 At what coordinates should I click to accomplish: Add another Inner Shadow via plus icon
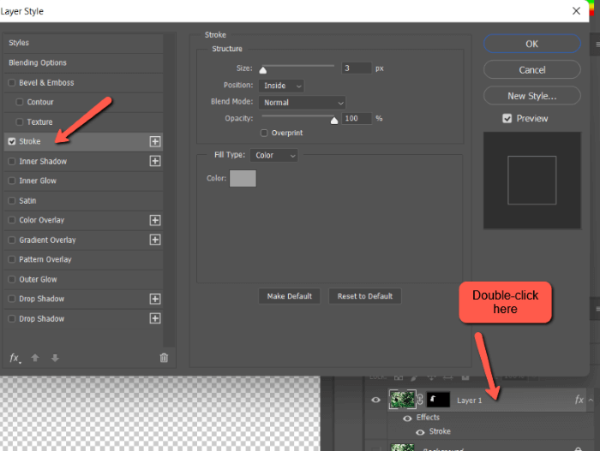pyautogui.click(x=155, y=161)
